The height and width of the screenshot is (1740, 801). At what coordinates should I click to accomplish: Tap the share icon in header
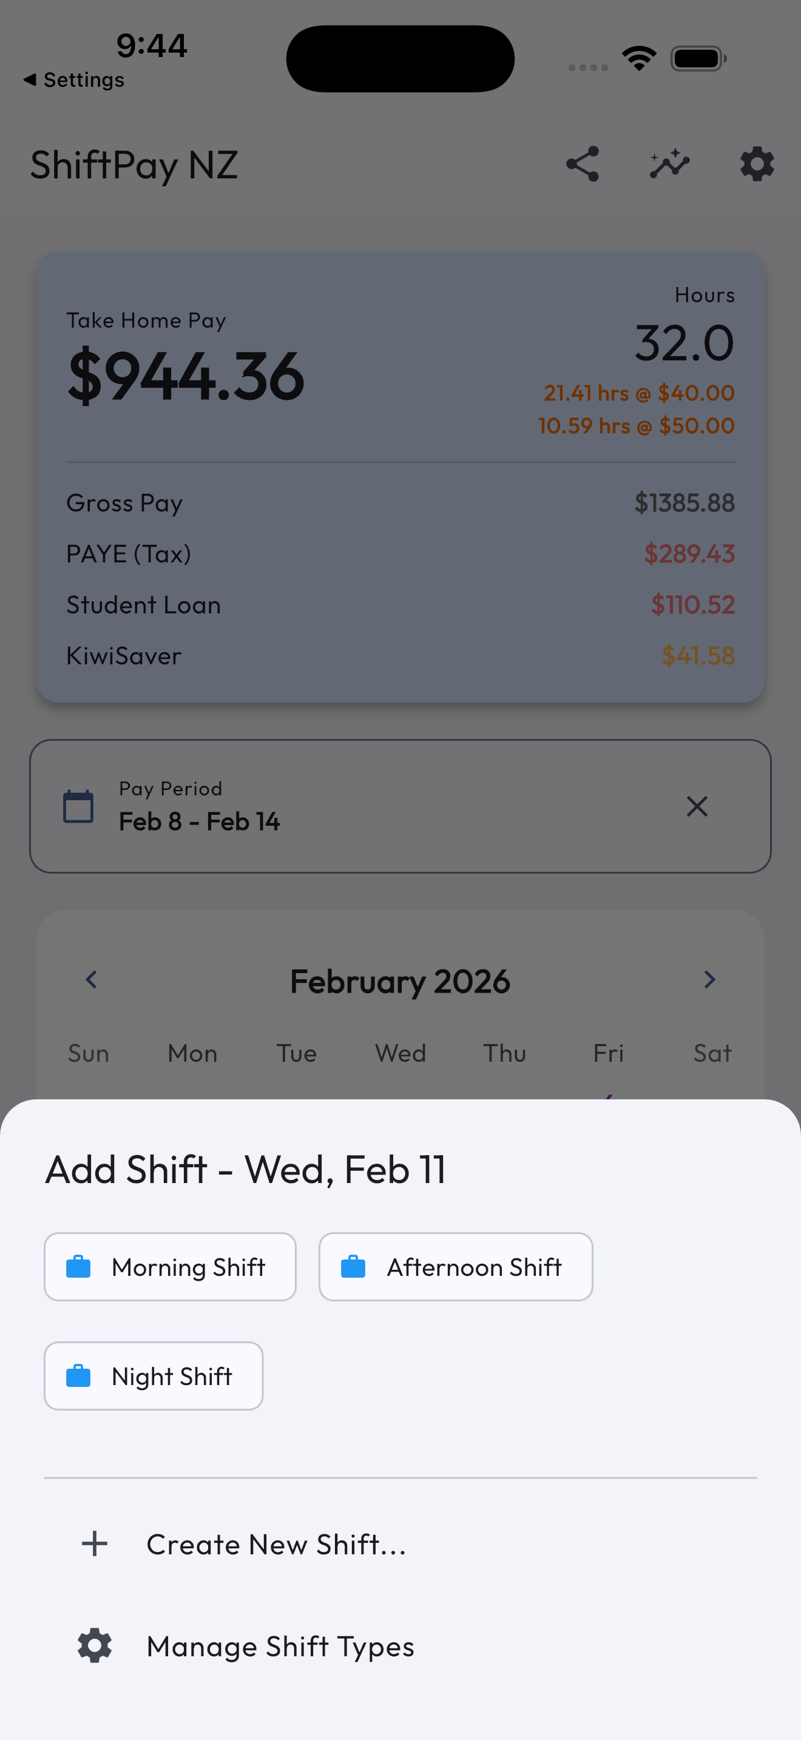[582, 164]
